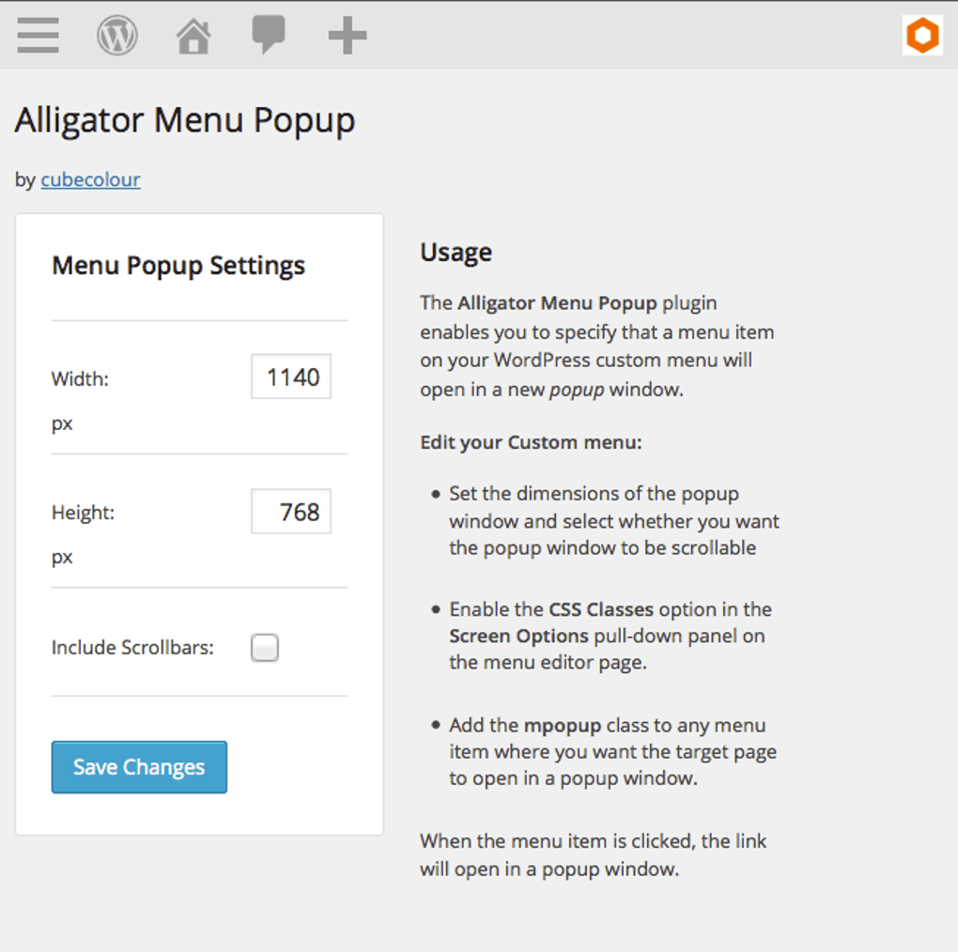Image resolution: width=958 pixels, height=952 pixels.
Task: Select the Width input field
Action: 290,376
